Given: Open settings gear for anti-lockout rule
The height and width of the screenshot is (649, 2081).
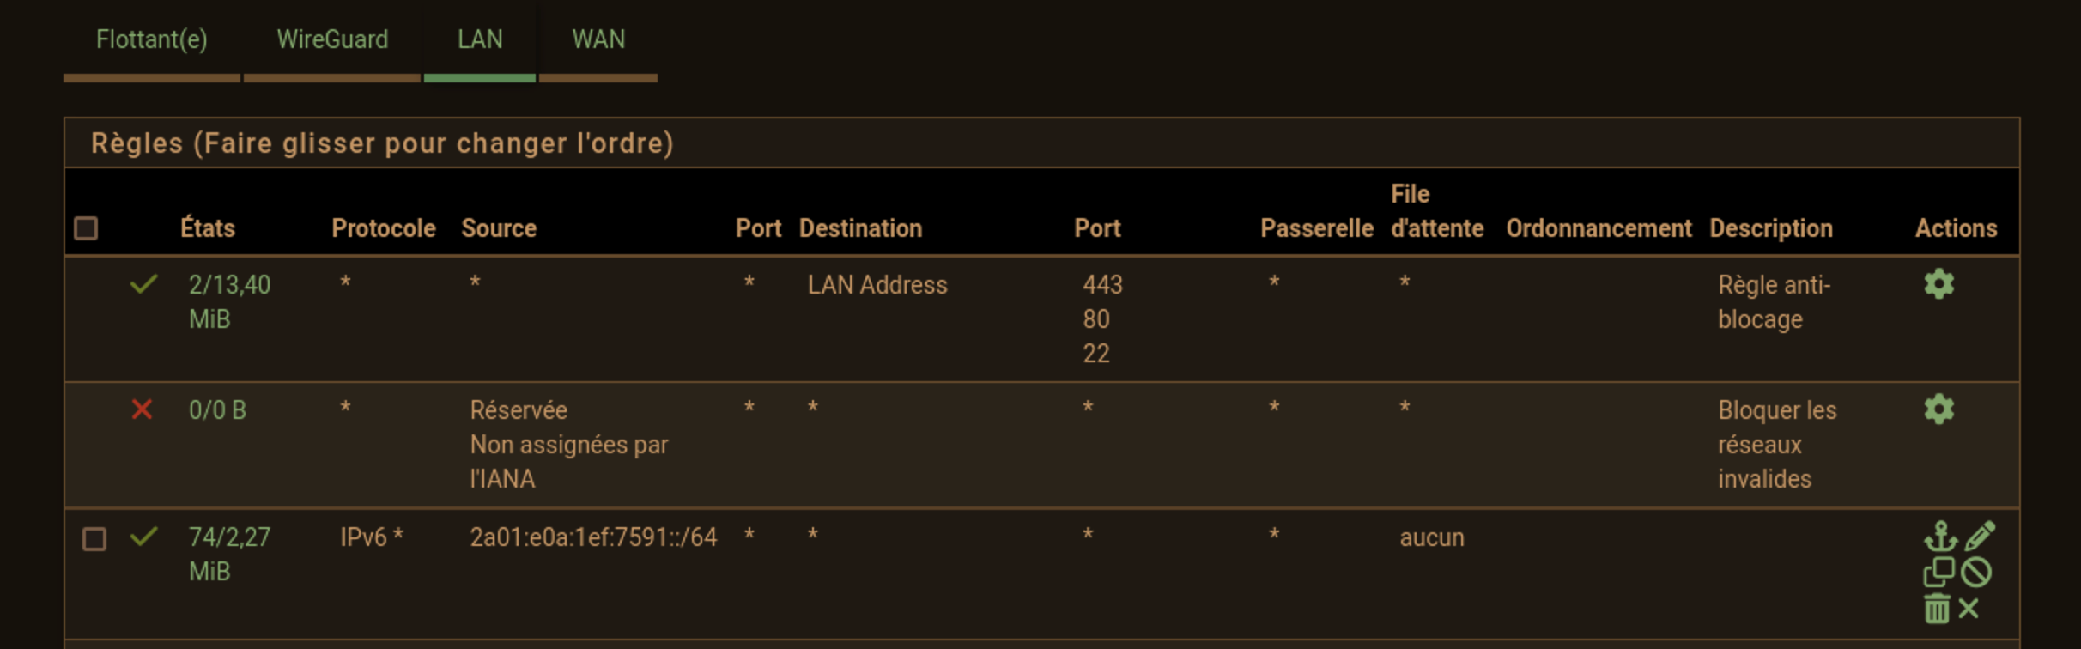Looking at the screenshot, I should click(x=1938, y=284).
